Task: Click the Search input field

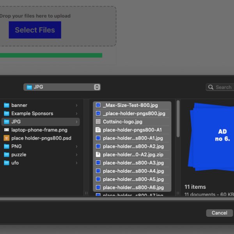Action: point(223,87)
